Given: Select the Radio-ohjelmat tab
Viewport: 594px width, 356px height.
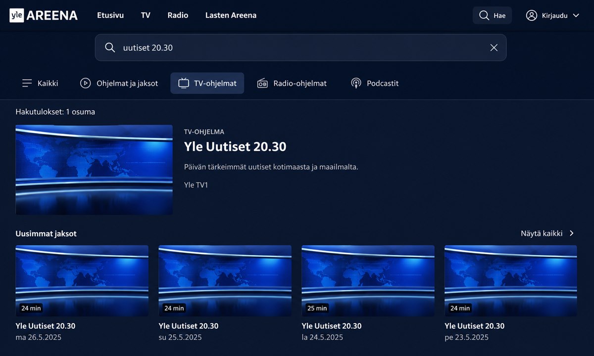Looking at the screenshot, I should (x=292, y=83).
